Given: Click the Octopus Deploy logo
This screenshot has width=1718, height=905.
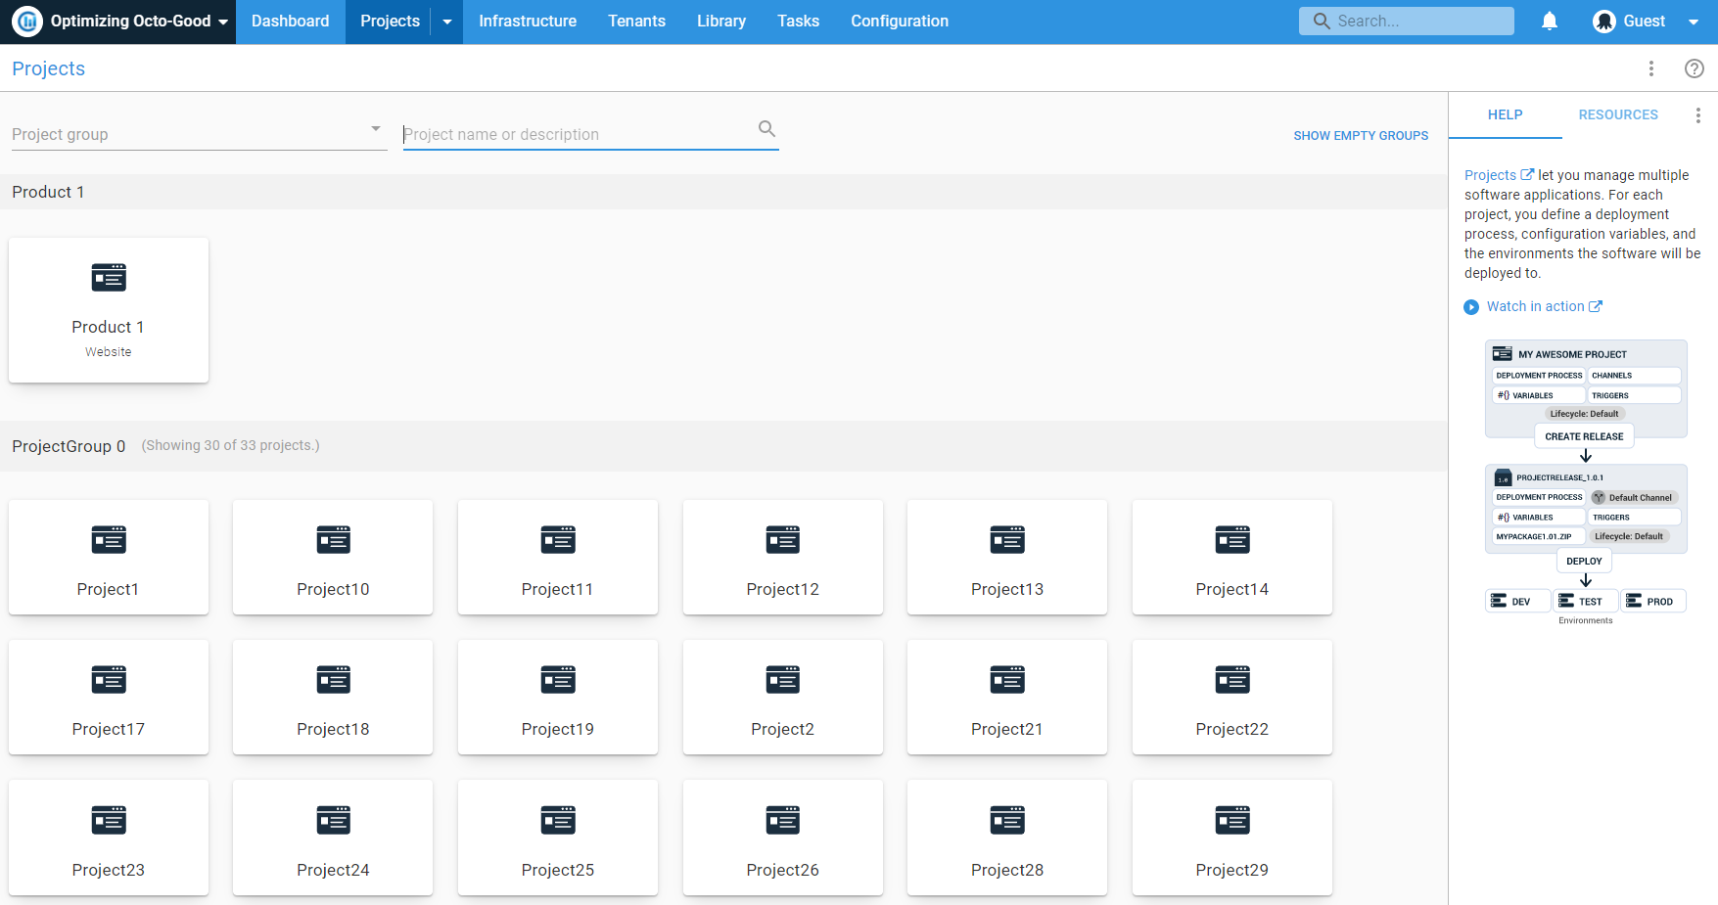Looking at the screenshot, I should click(x=26, y=21).
